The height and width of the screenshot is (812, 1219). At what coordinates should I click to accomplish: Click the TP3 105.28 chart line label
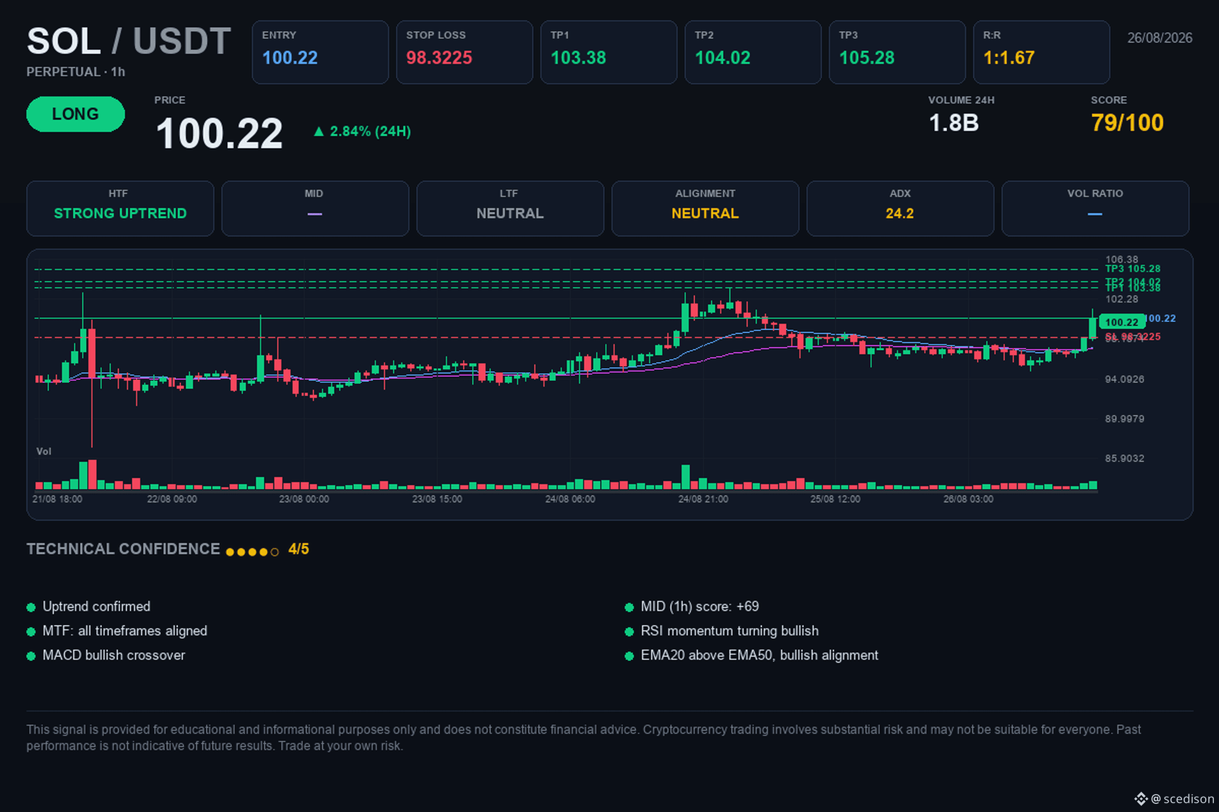point(1133,269)
